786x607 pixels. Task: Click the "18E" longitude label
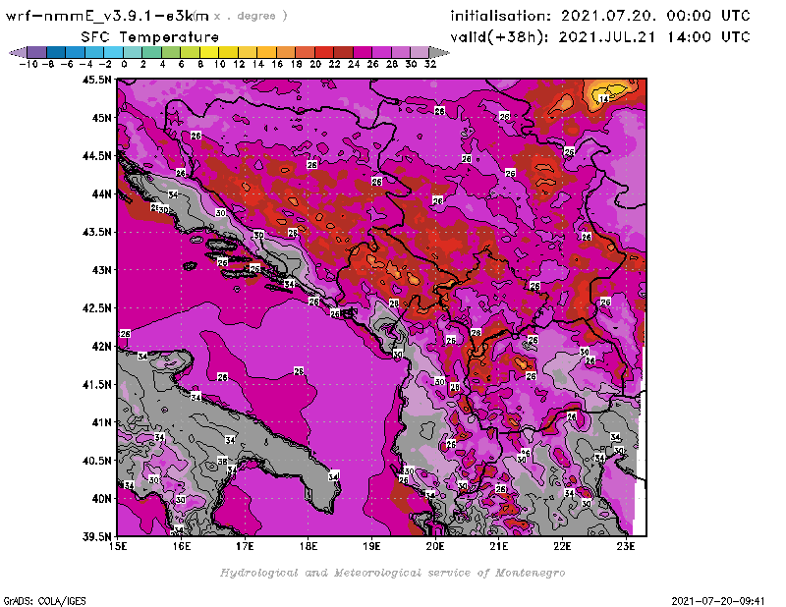(309, 546)
